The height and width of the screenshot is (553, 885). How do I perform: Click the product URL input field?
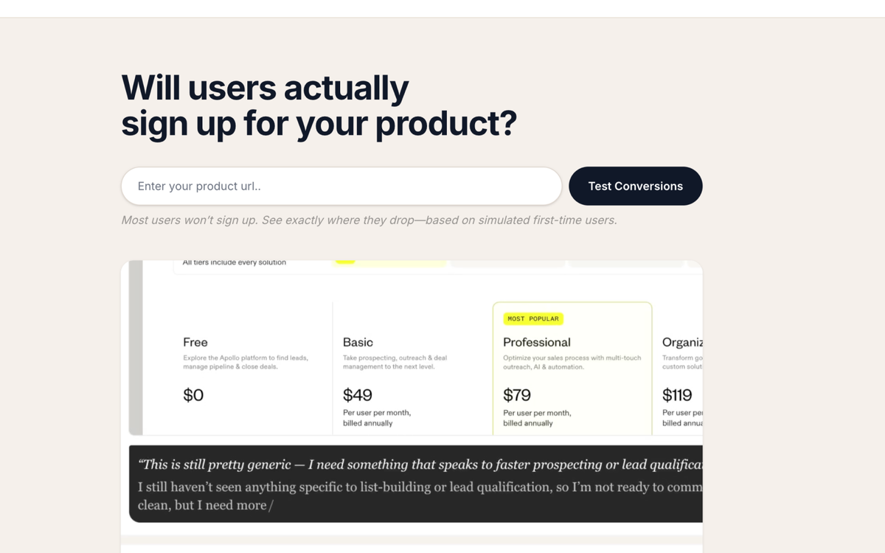point(341,186)
